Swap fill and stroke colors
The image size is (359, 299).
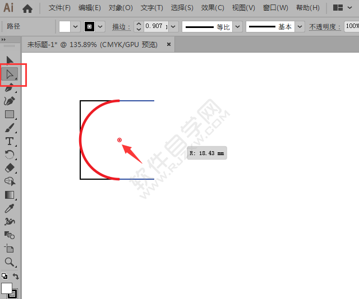[x=16, y=277]
